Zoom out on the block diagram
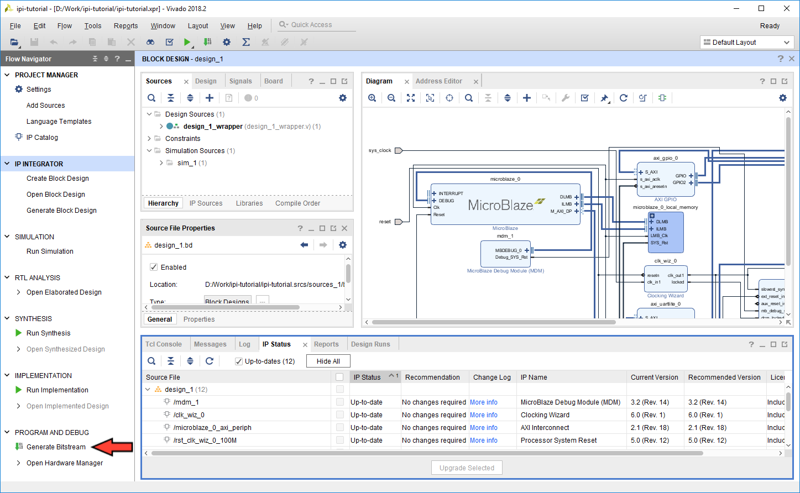Image resolution: width=800 pixels, height=493 pixels. coord(391,98)
